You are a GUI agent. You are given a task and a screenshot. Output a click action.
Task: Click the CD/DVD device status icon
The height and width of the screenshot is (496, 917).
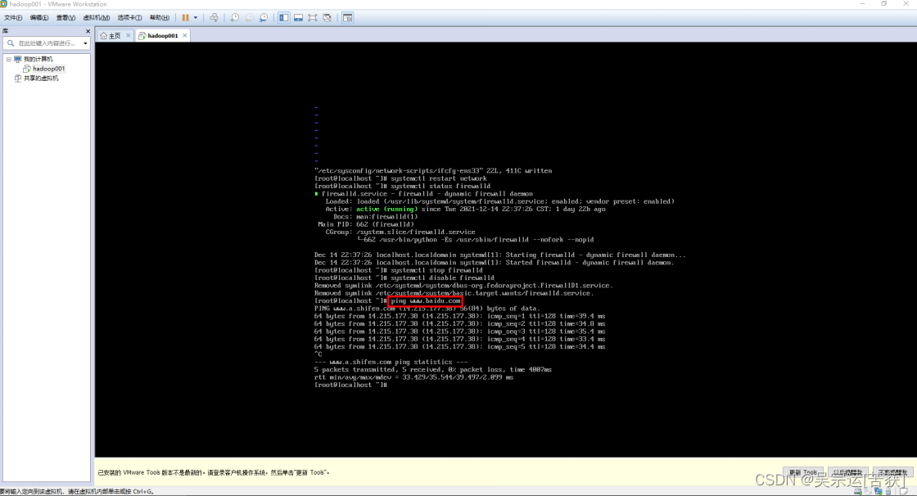tap(868, 491)
